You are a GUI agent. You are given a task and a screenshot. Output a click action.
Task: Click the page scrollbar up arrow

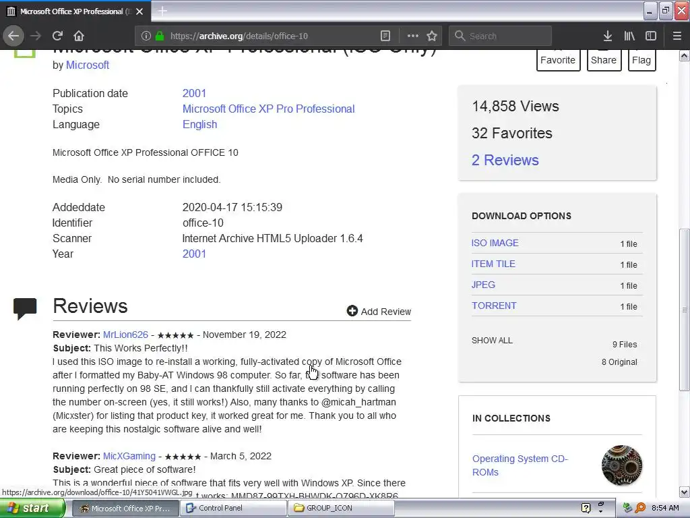point(685,56)
